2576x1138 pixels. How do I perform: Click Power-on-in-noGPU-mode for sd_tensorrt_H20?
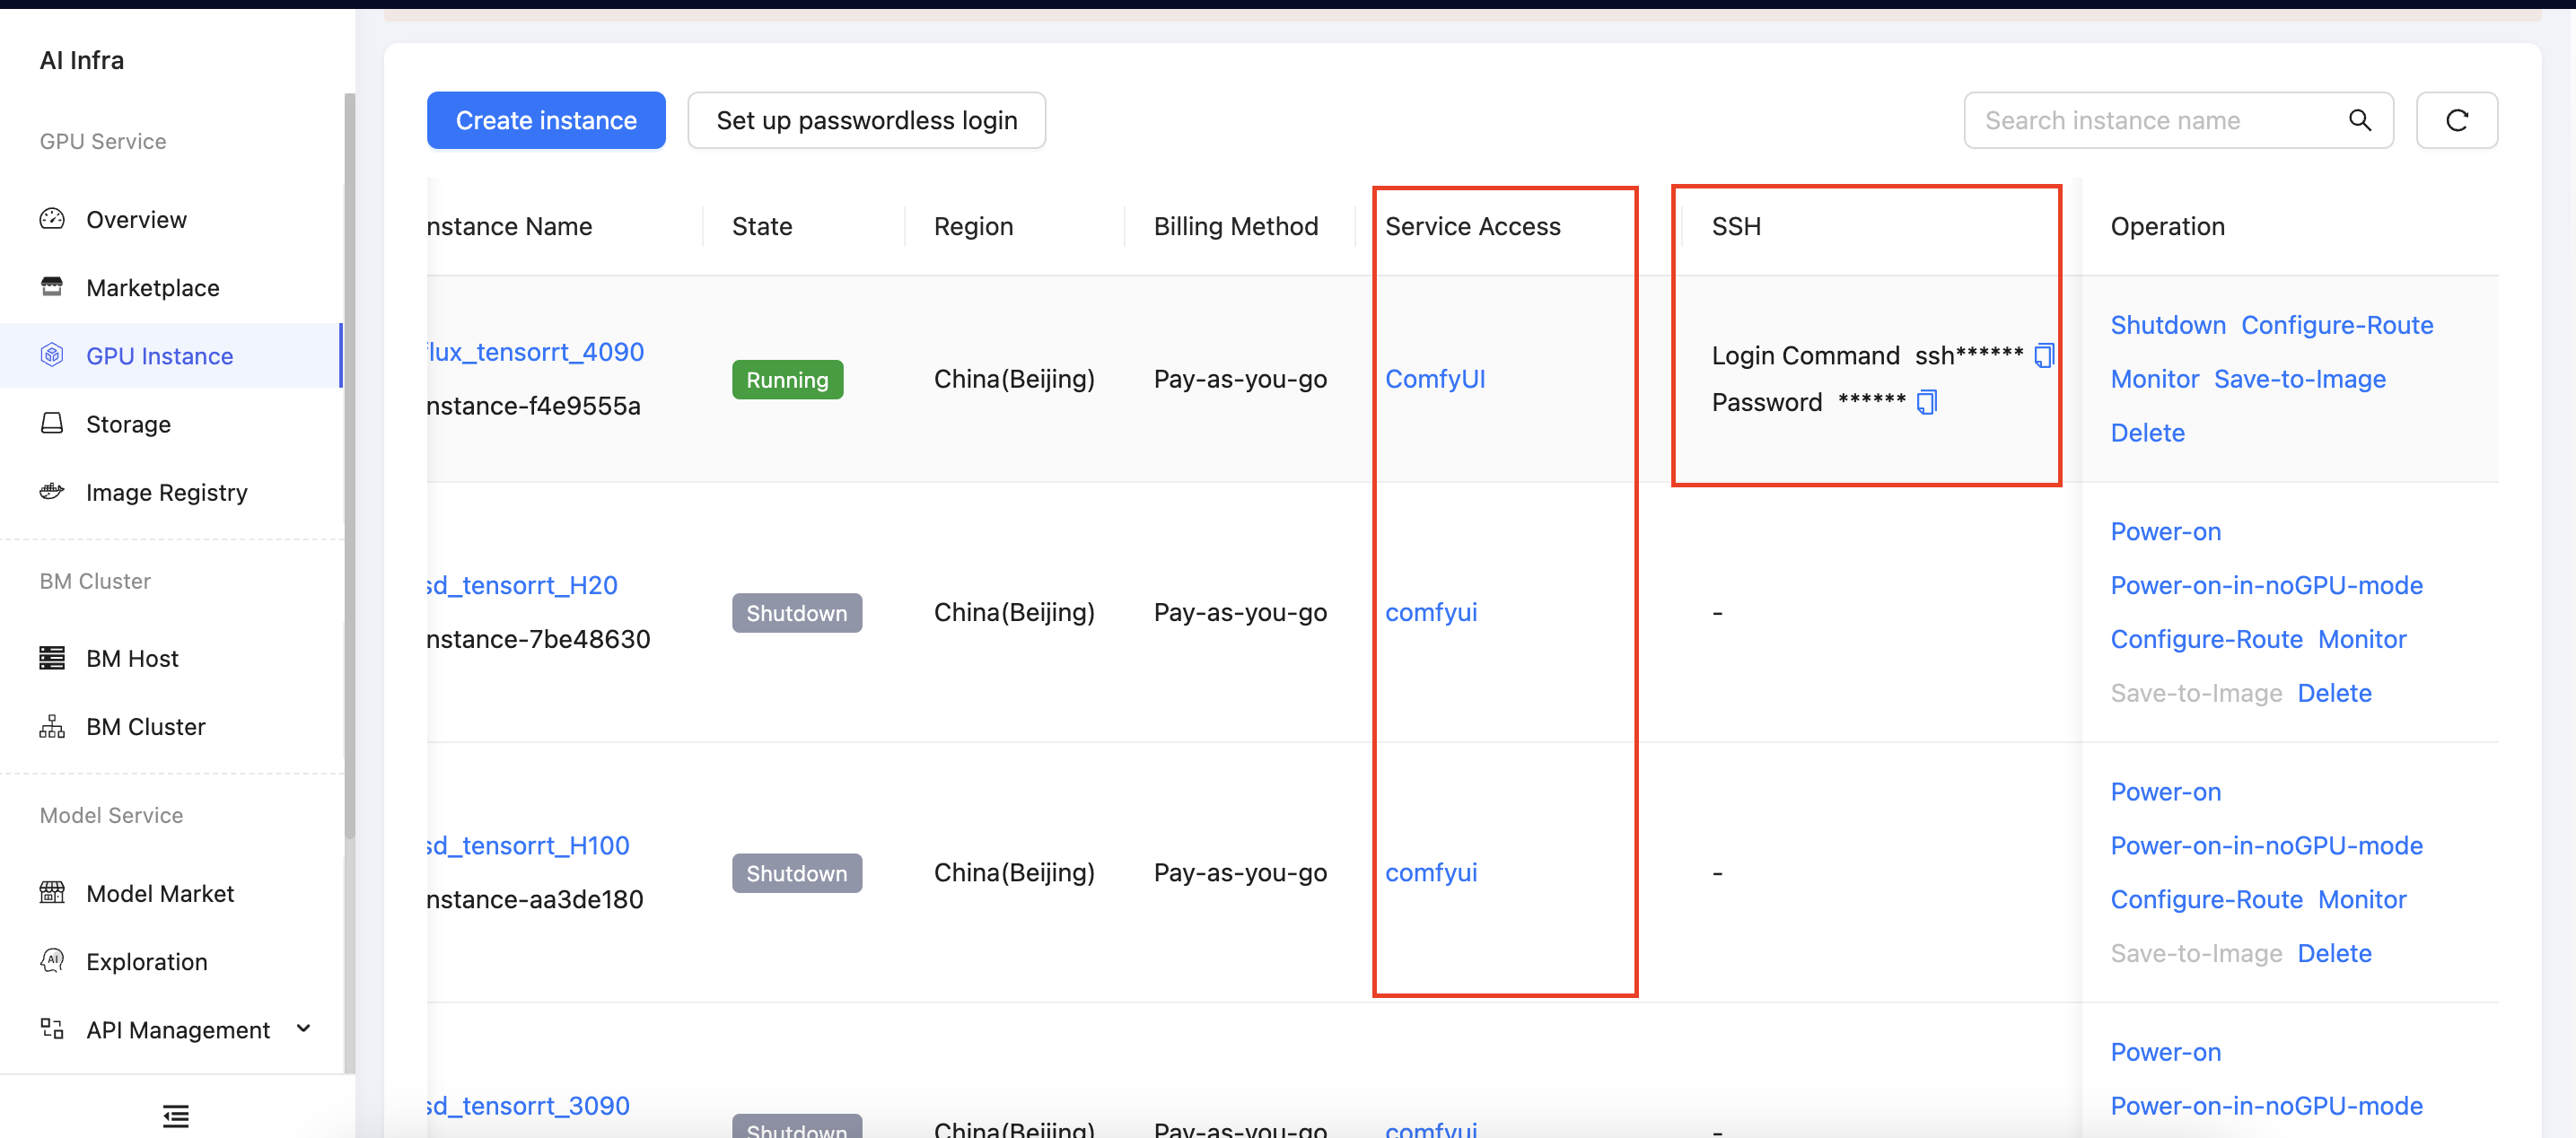coord(2266,585)
